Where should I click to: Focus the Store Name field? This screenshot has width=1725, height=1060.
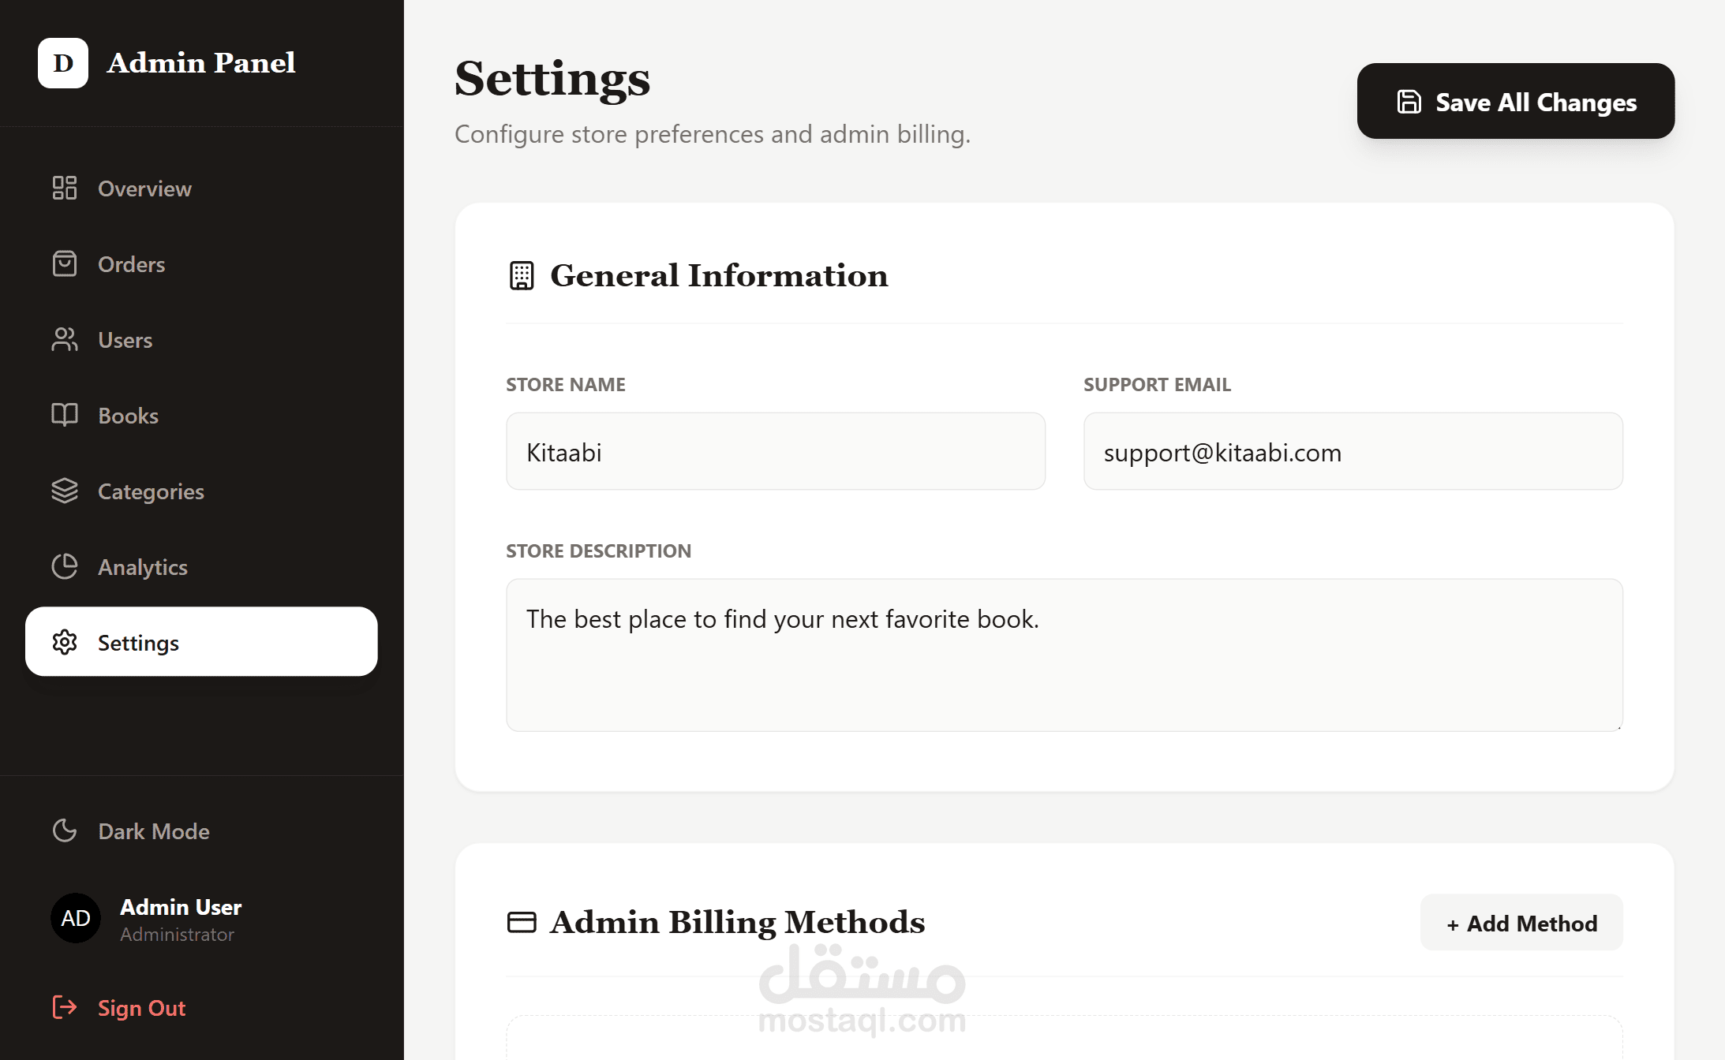[776, 452]
